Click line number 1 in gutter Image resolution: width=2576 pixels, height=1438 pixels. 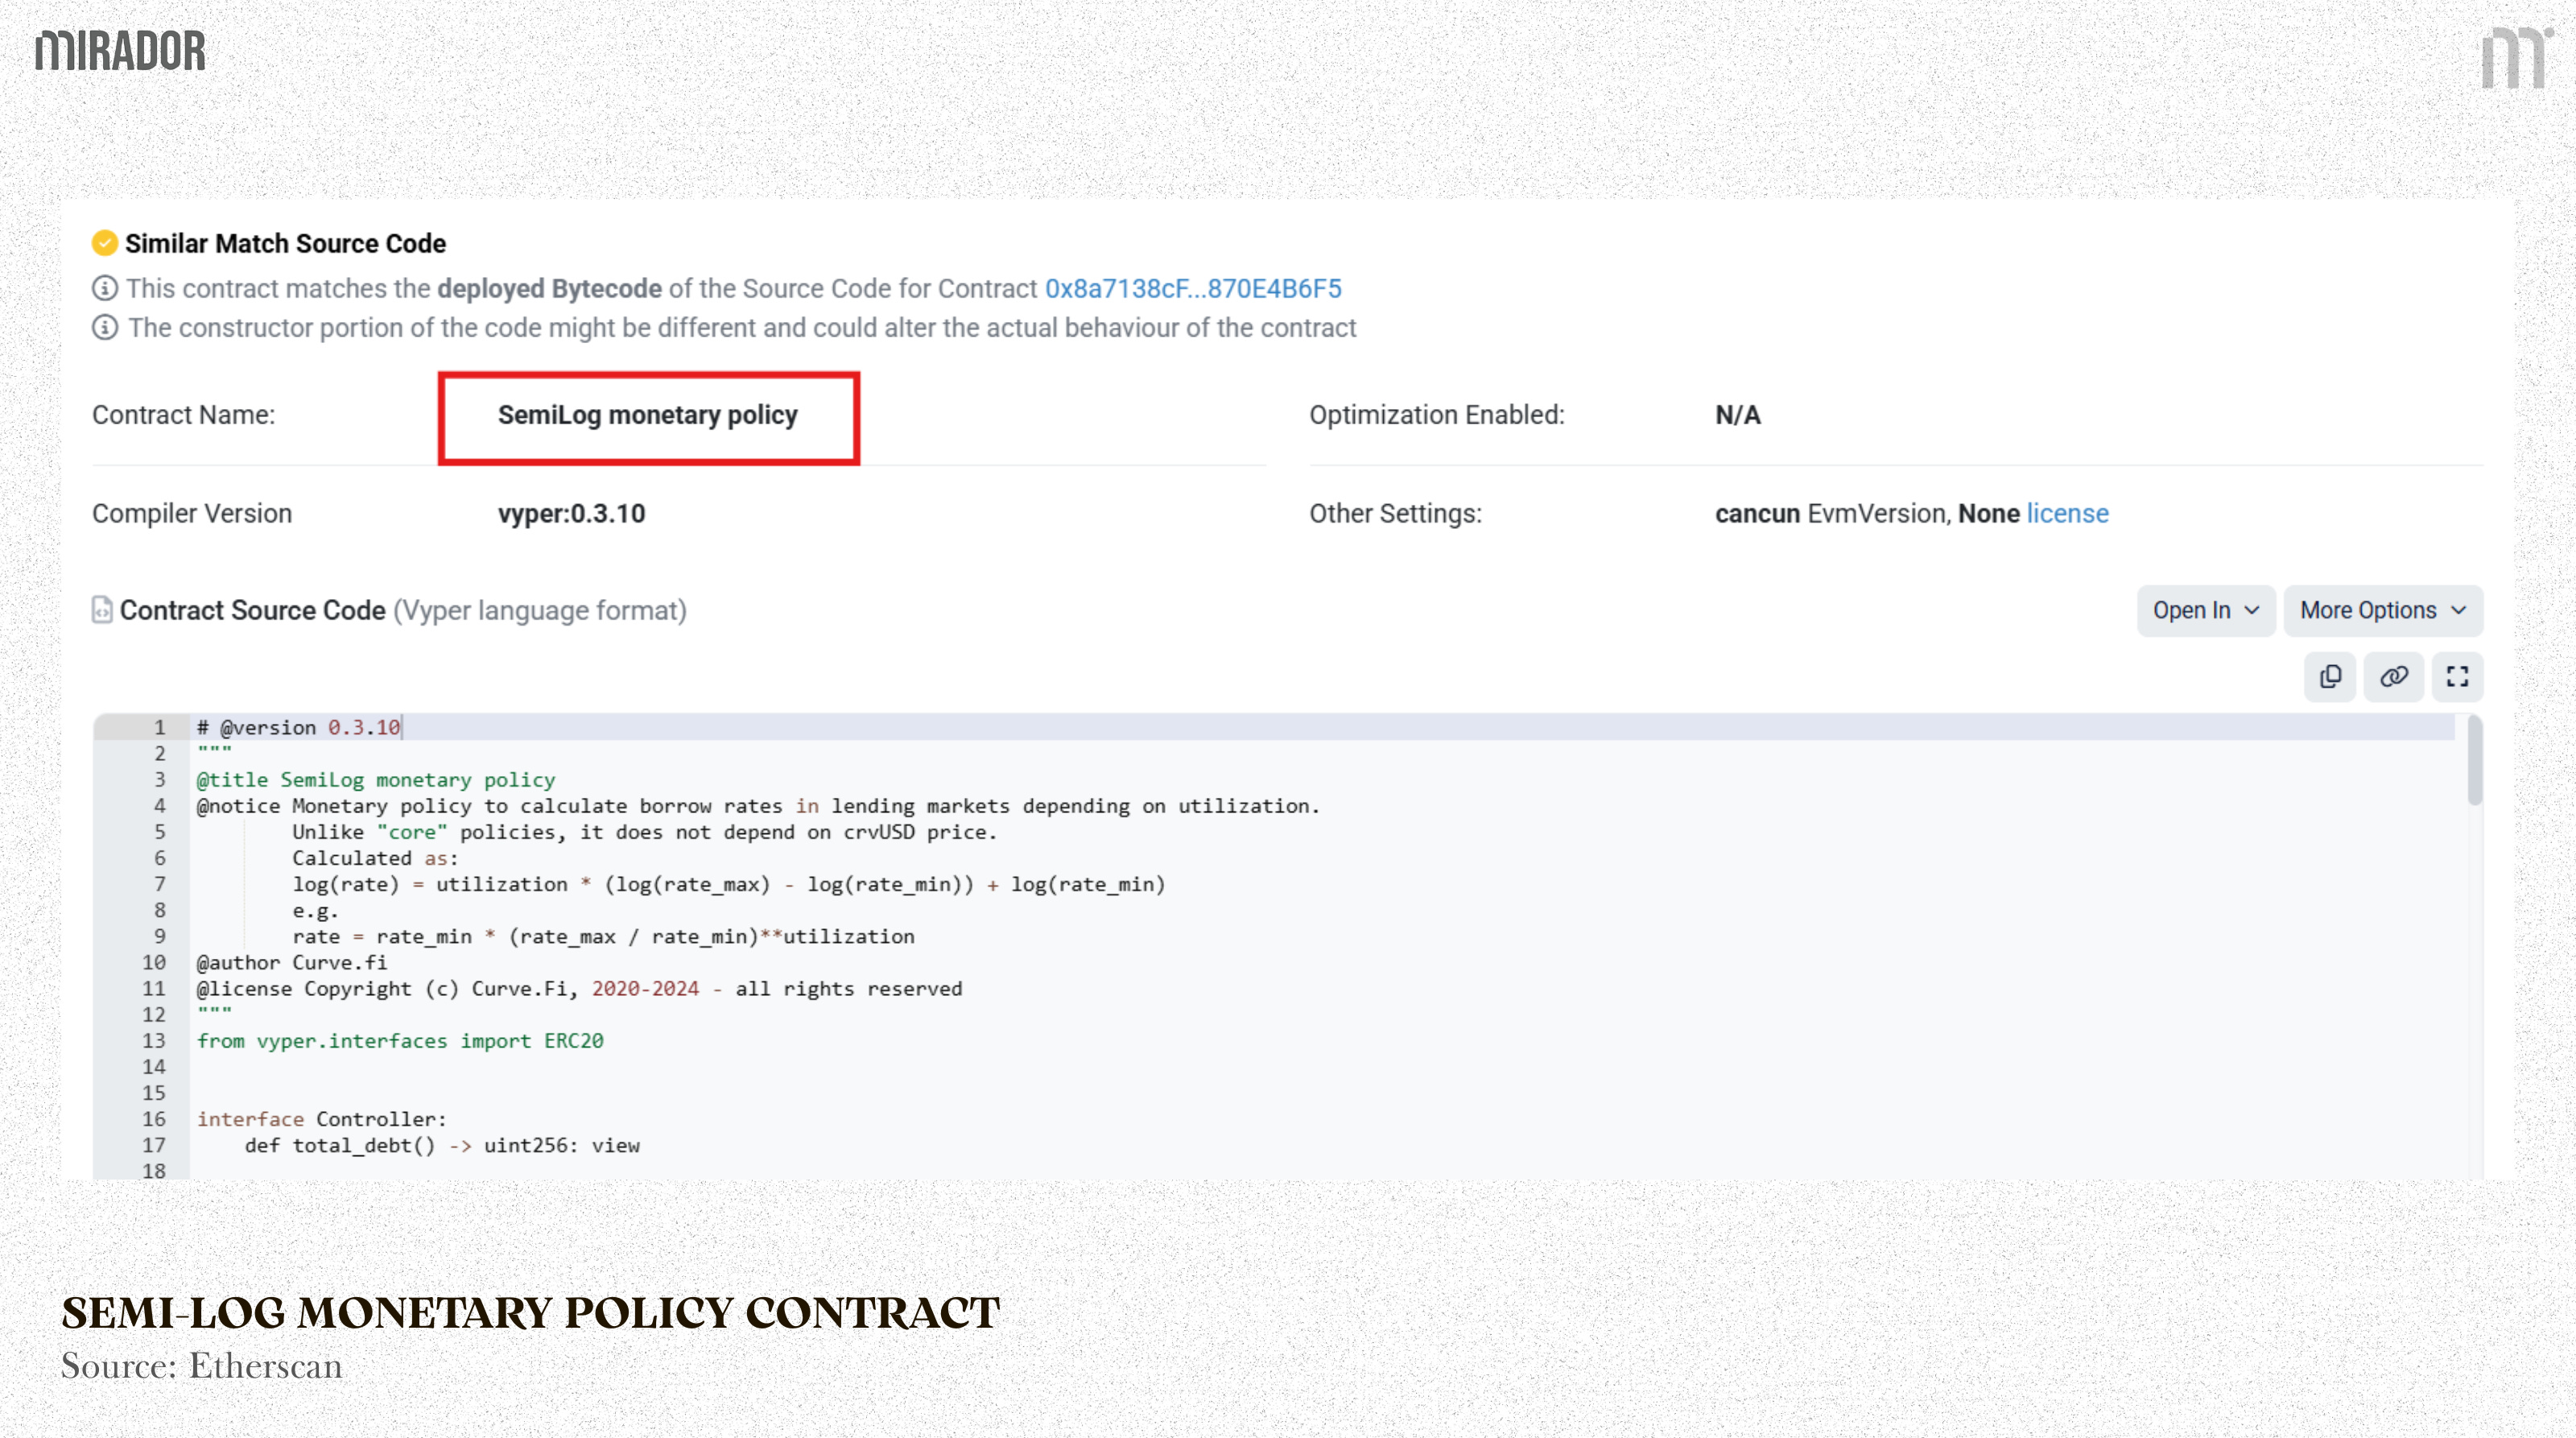click(159, 727)
